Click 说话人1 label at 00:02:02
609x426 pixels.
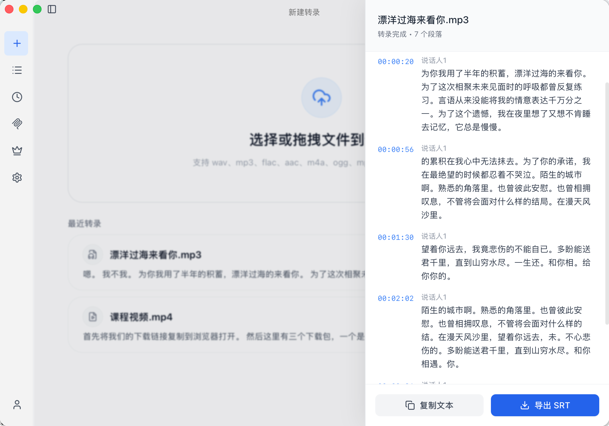(x=434, y=297)
